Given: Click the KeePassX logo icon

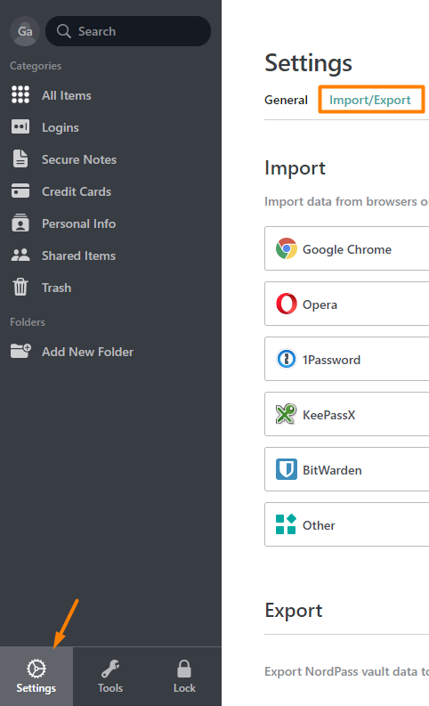Looking at the screenshot, I should tap(287, 414).
